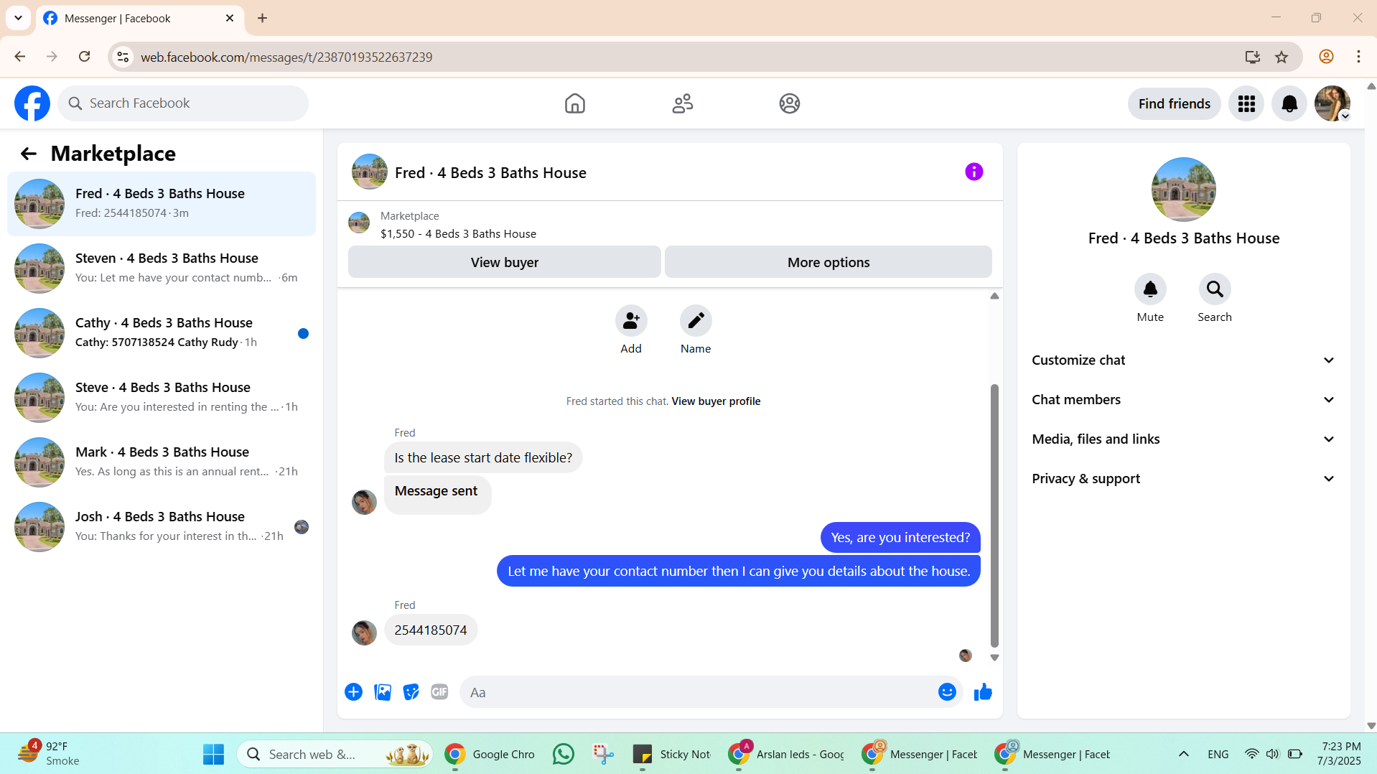Screen dimensions: 1377x774
Task: Open the taskbar clock and date
Action: pyautogui.click(x=1340, y=754)
